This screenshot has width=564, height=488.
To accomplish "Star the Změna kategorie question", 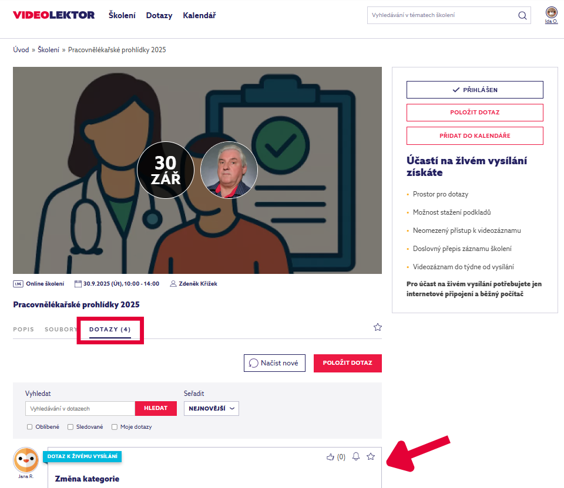I will coord(371,457).
